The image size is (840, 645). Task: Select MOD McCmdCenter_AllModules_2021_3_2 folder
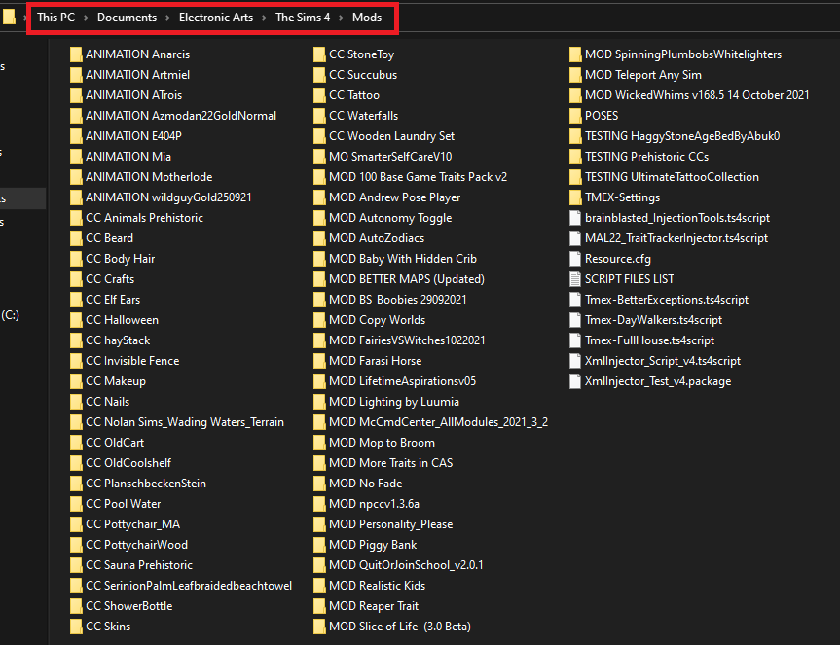point(431,422)
